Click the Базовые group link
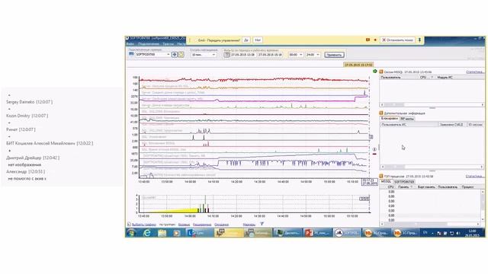 click(184, 225)
